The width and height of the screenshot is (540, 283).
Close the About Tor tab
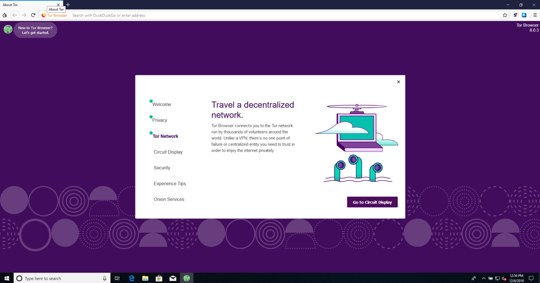pos(58,5)
